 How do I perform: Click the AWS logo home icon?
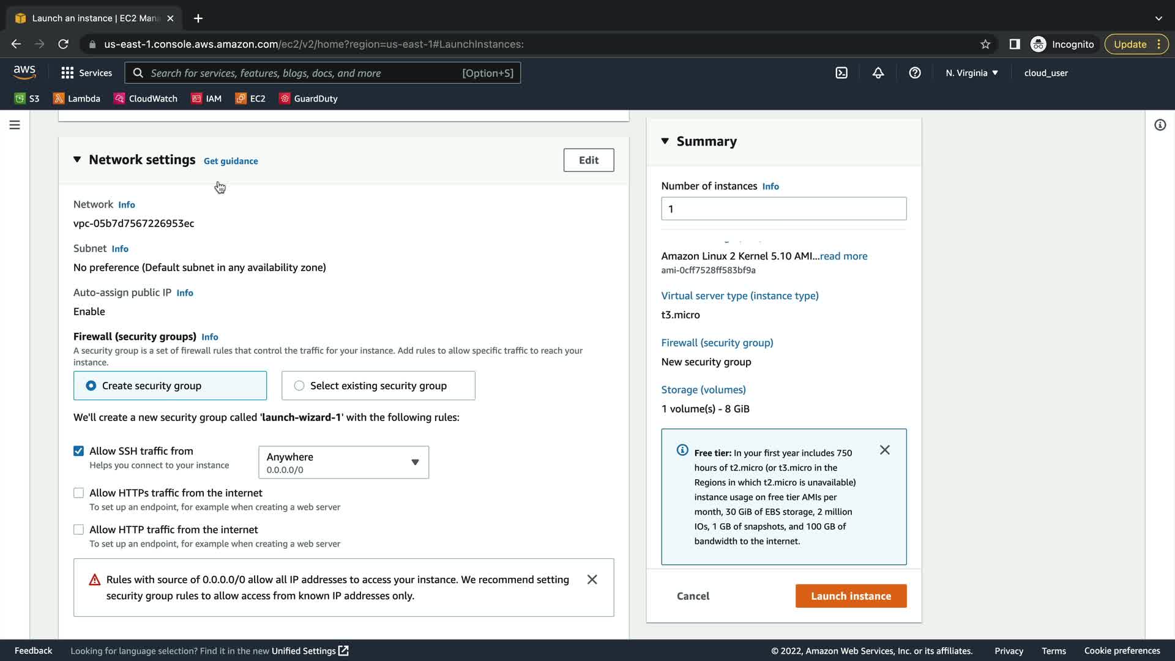point(24,72)
